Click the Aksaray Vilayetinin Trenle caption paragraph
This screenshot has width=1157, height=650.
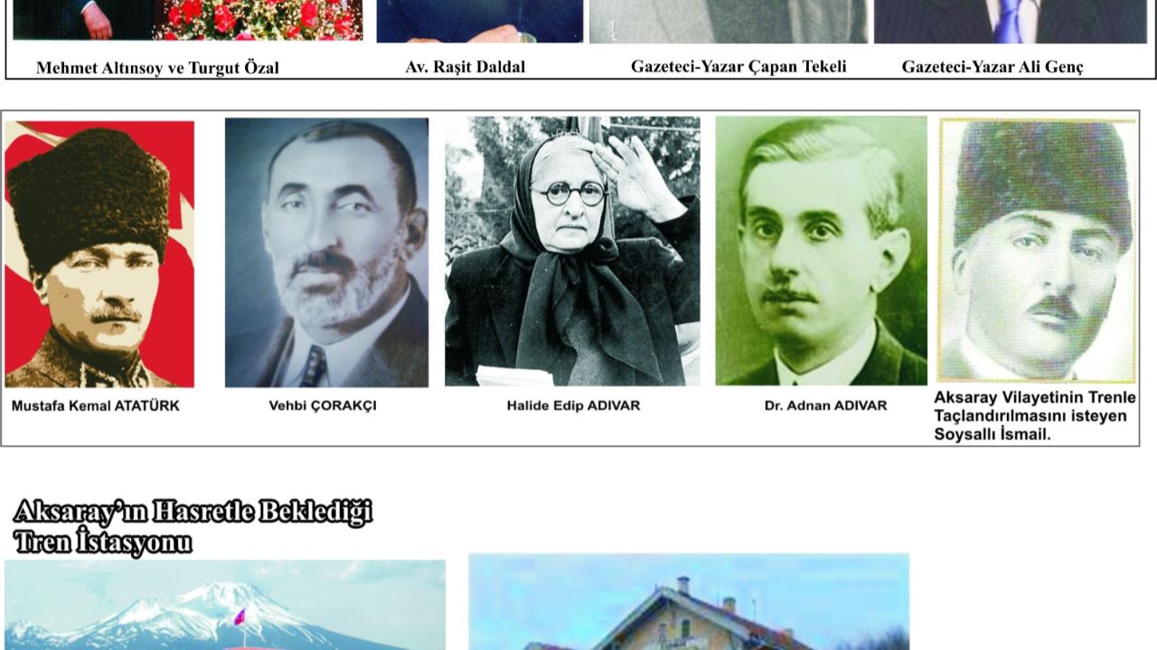point(1035,416)
